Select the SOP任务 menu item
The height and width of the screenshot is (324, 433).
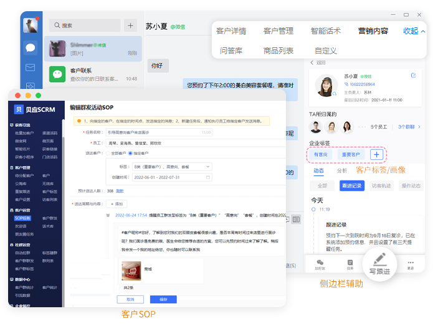[x=22, y=218]
